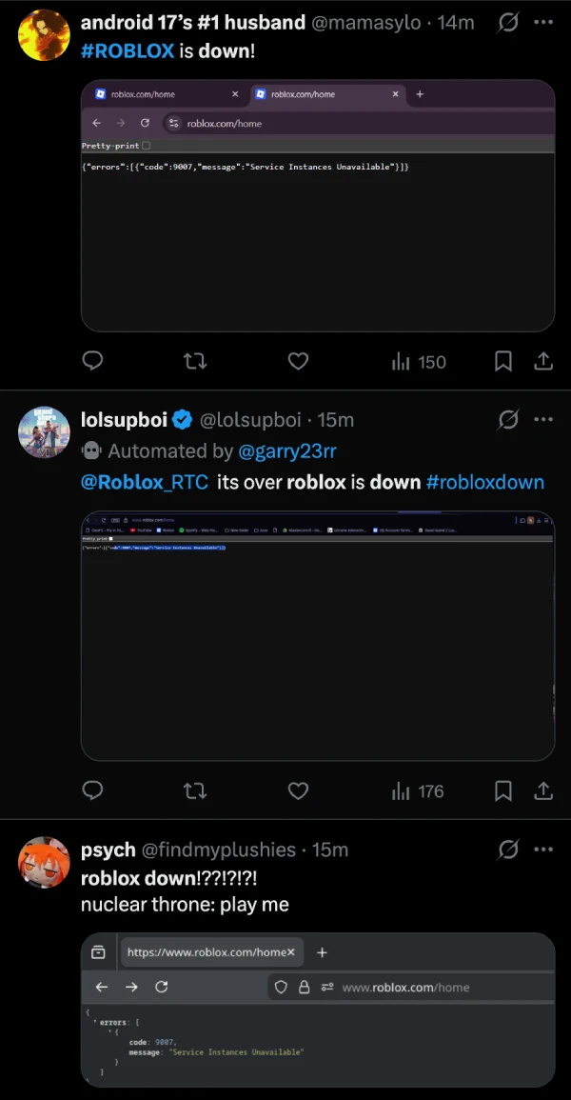Bookmark the lolsupboi post
The width and height of the screenshot is (571, 1100).
(503, 790)
